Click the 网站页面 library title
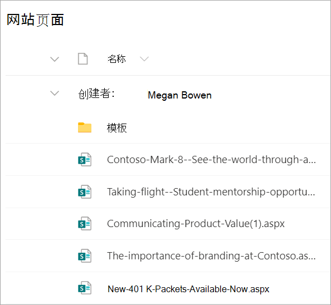Image resolution: width=331 pixels, height=305 pixels. 35,20
